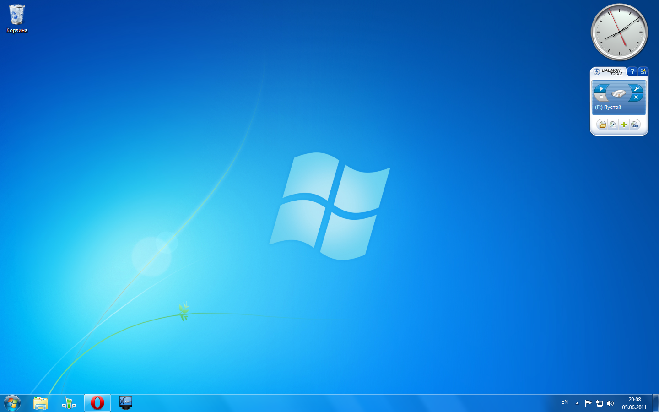The height and width of the screenshot is (412, 659).
Task: Switch to Opera browser on taskbar
Action: [97, 403]
